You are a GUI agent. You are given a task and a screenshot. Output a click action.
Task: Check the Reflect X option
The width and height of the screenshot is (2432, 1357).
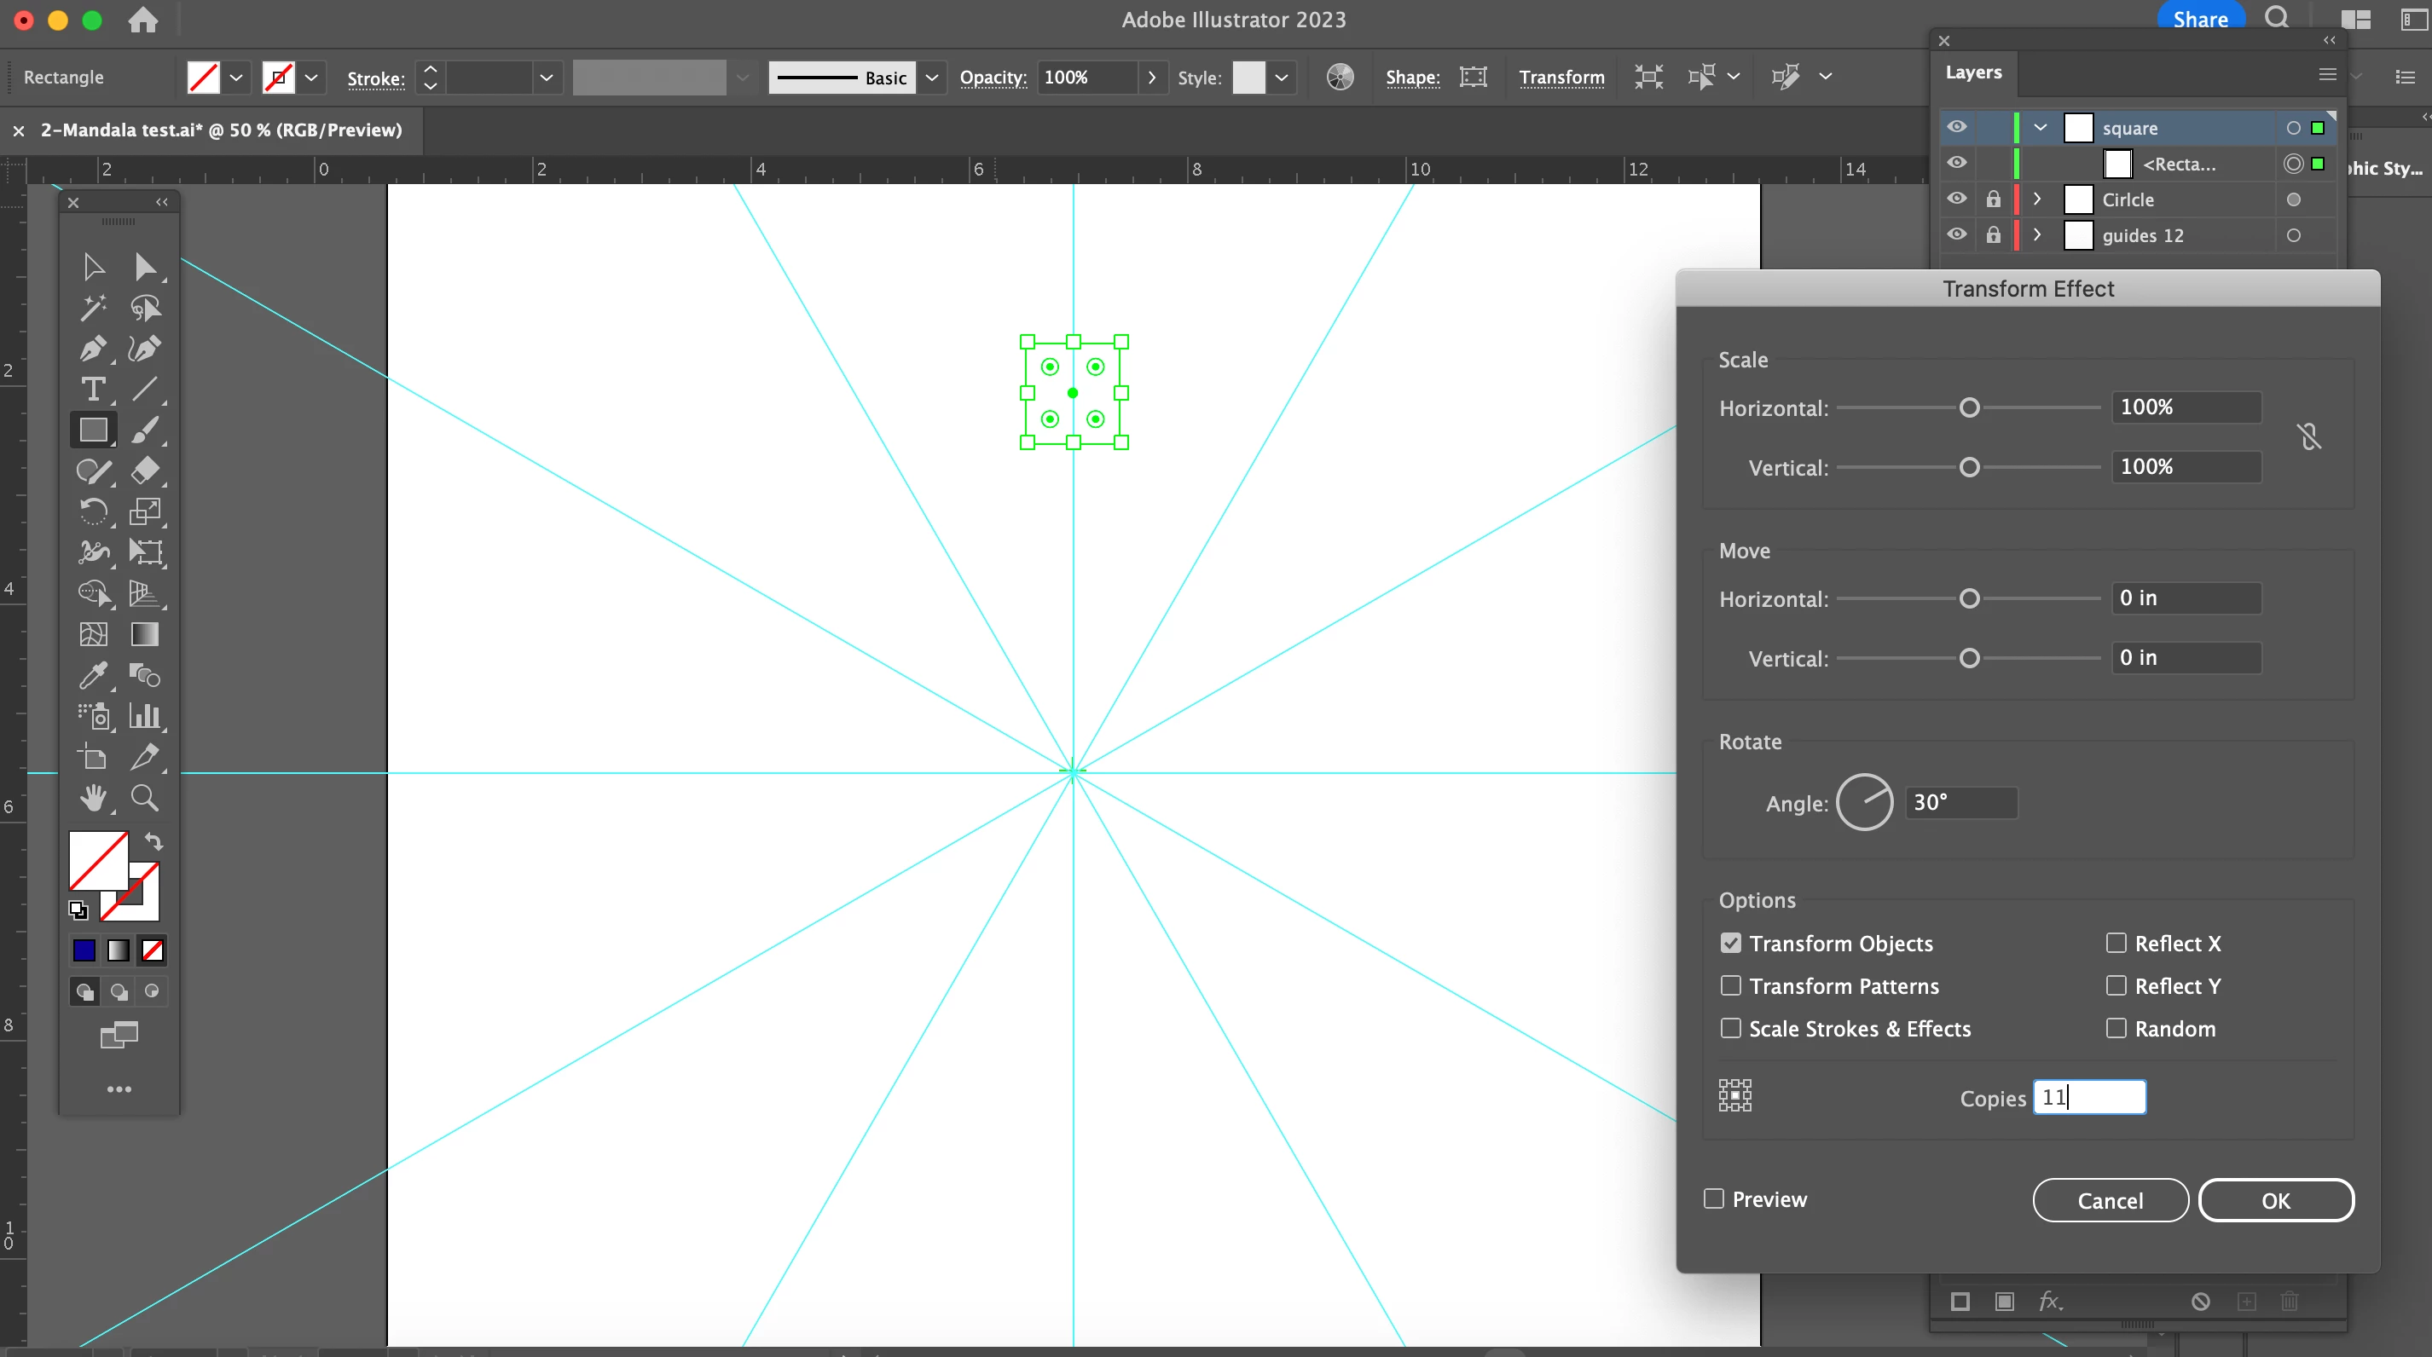tap(2116, 943)
